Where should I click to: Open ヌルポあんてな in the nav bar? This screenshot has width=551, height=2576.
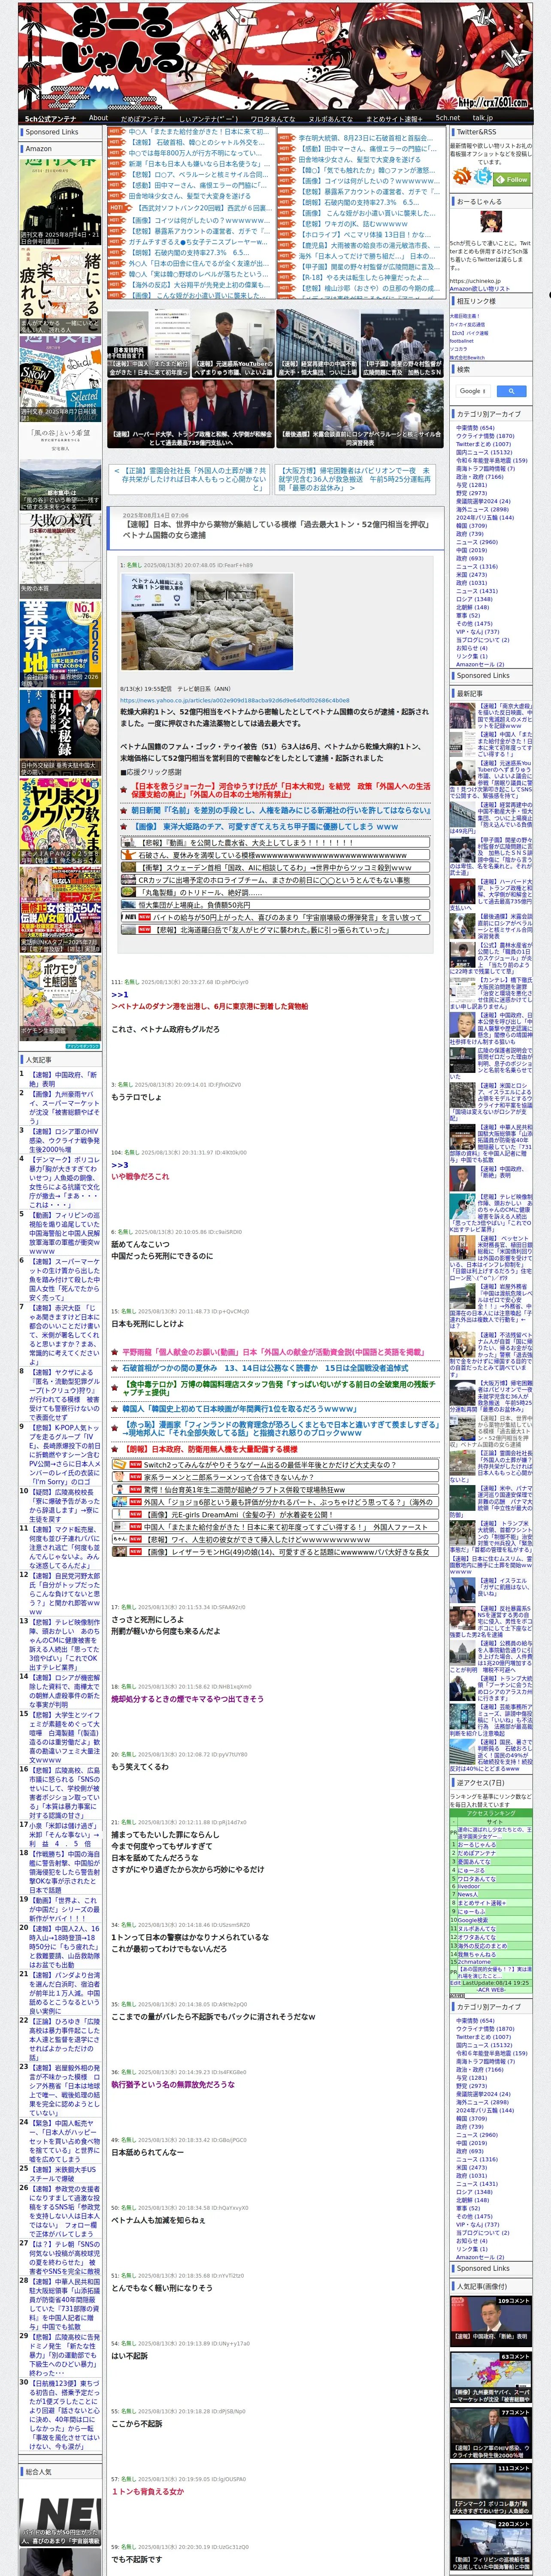[x=330, y=118]
